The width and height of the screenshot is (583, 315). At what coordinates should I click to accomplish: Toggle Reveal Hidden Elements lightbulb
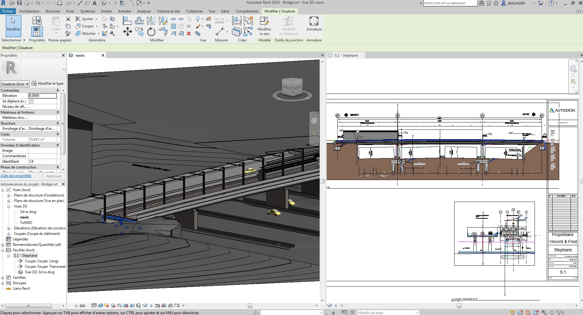click(151, 306)
